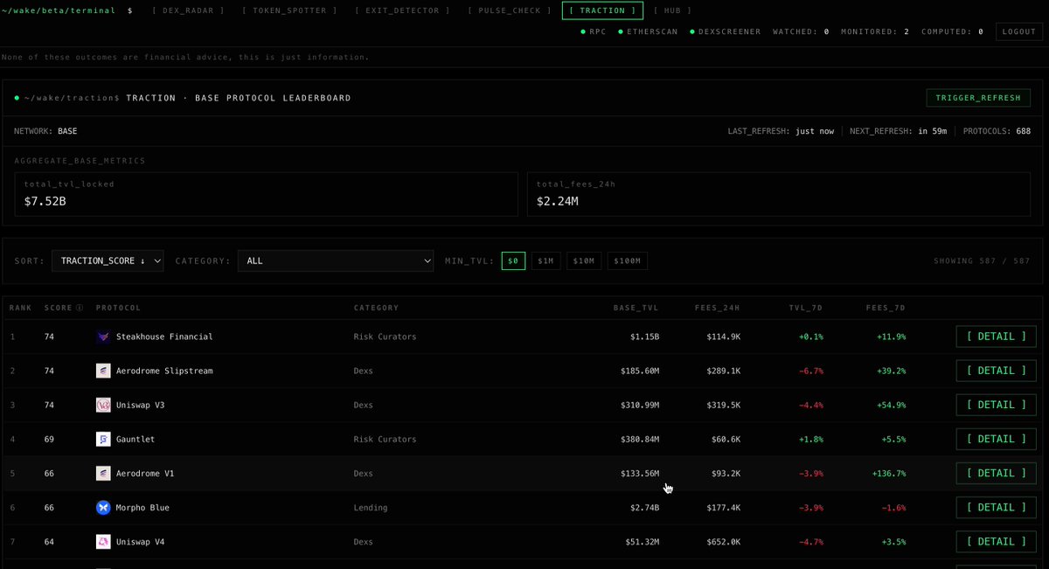Click the +136.7% fees change value

pos(888,473)
